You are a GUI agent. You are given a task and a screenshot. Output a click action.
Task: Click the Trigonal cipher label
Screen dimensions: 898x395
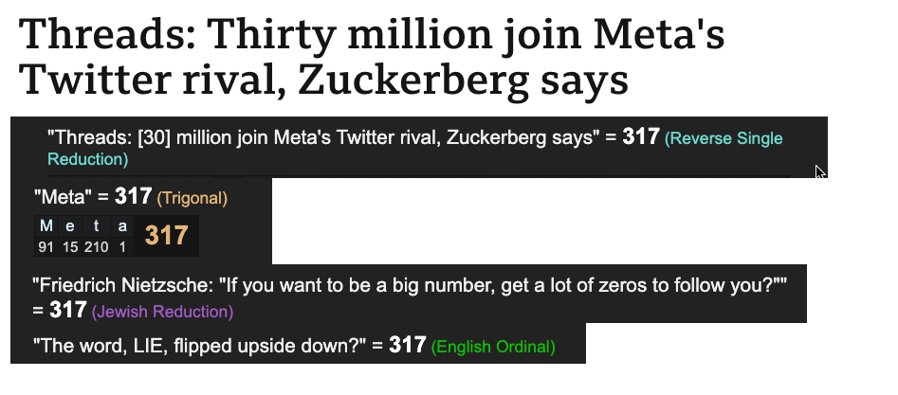[x=192, y=198]
